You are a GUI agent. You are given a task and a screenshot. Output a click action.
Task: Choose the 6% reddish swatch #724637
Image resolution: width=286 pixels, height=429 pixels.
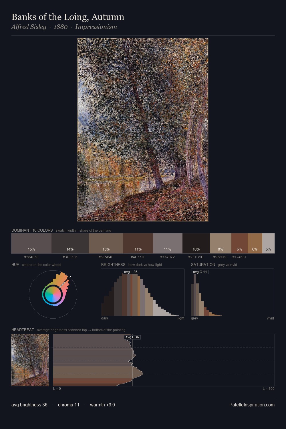[239, 243]
